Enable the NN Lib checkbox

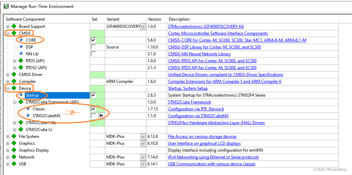(93, 54)
